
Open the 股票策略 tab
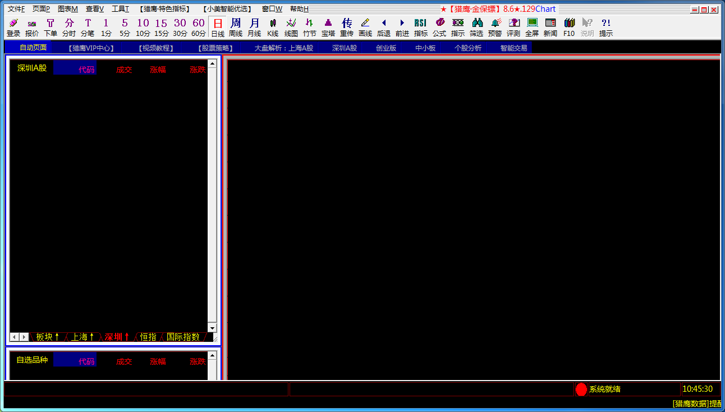(x=216, y=48)
